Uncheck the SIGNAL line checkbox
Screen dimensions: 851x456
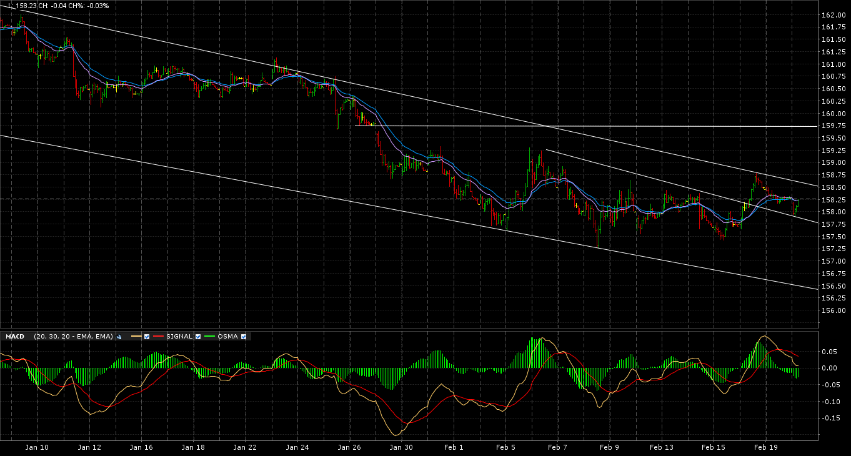point(198,337)
